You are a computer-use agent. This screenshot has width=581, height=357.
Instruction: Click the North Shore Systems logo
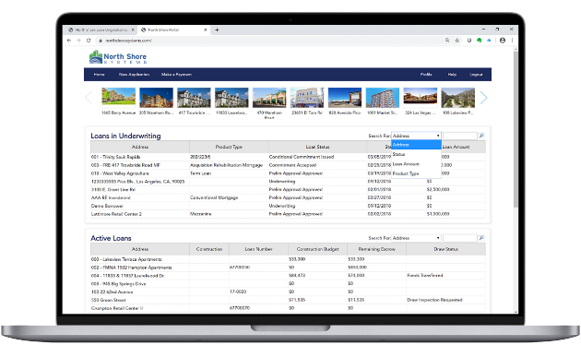(x=118, y=57)
